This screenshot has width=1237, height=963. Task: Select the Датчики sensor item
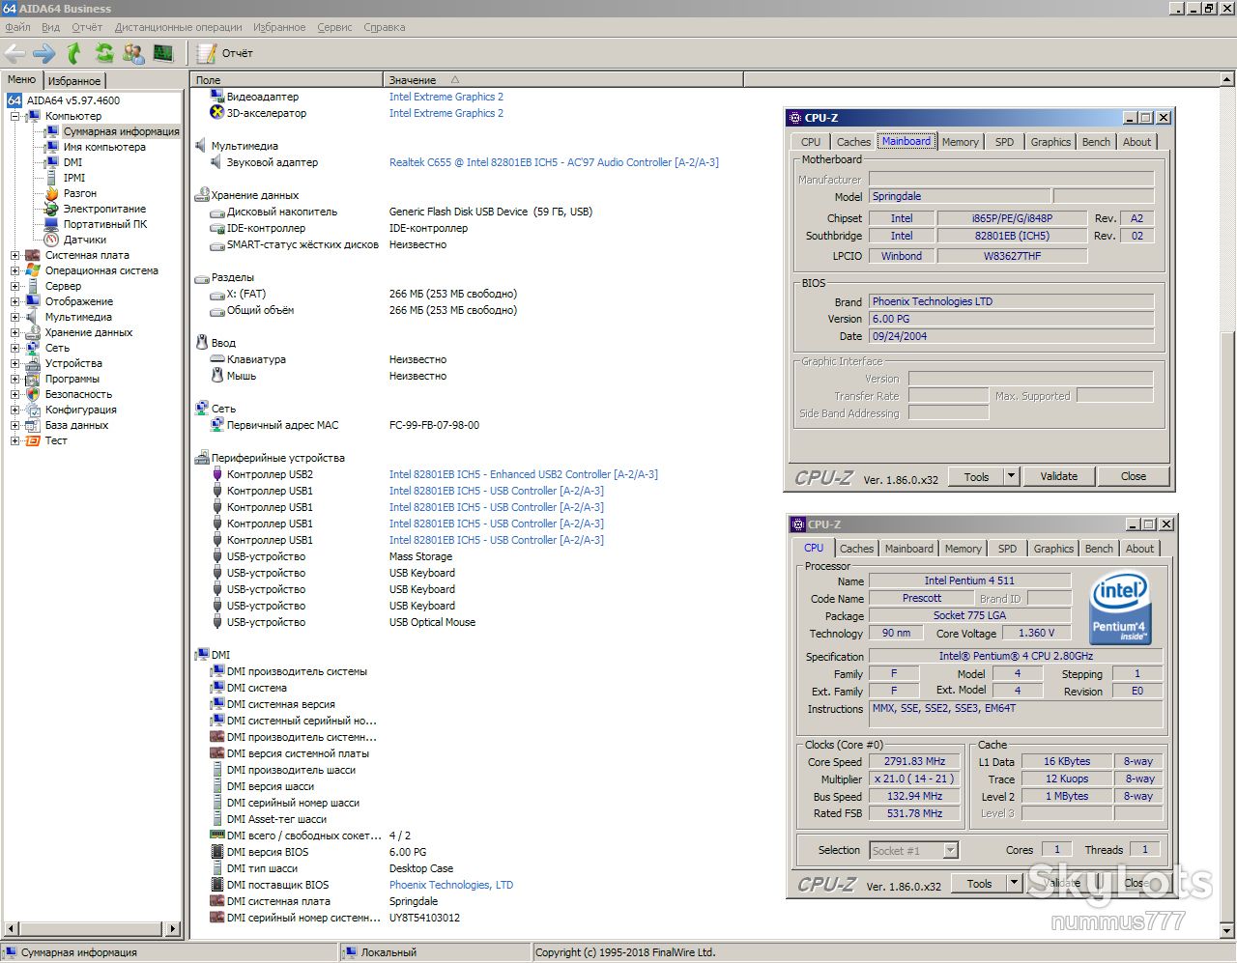[85, 240]
